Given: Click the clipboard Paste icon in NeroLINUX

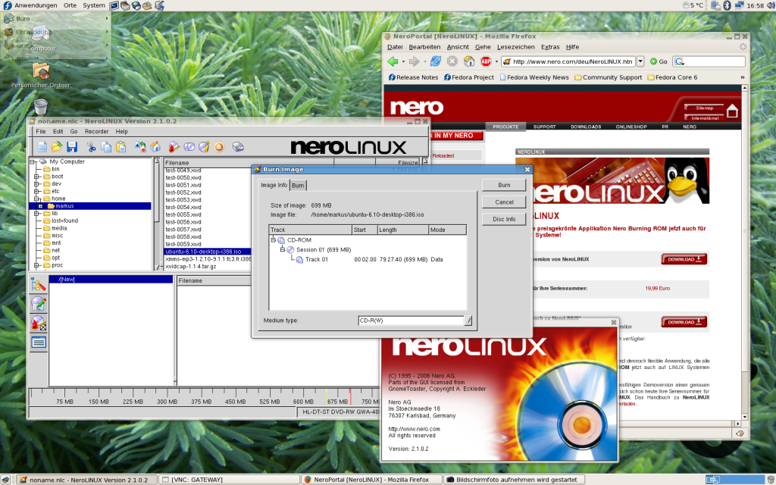Looking at the screenshot, I should tap(120, 147).
